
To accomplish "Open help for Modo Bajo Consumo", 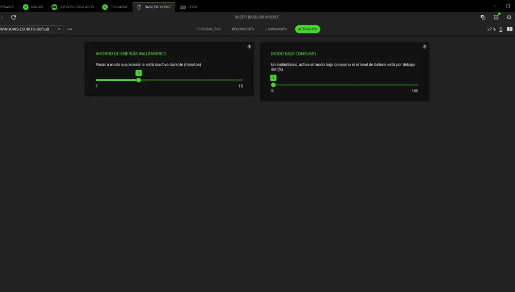I will [x=425, y=47].
